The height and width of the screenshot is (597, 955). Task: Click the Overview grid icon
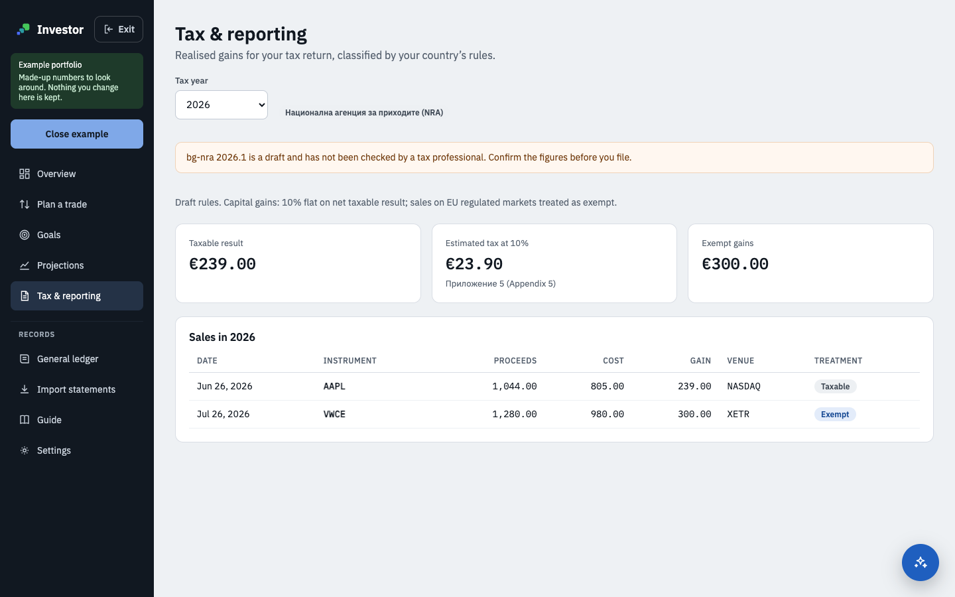(x=25, y=174)
